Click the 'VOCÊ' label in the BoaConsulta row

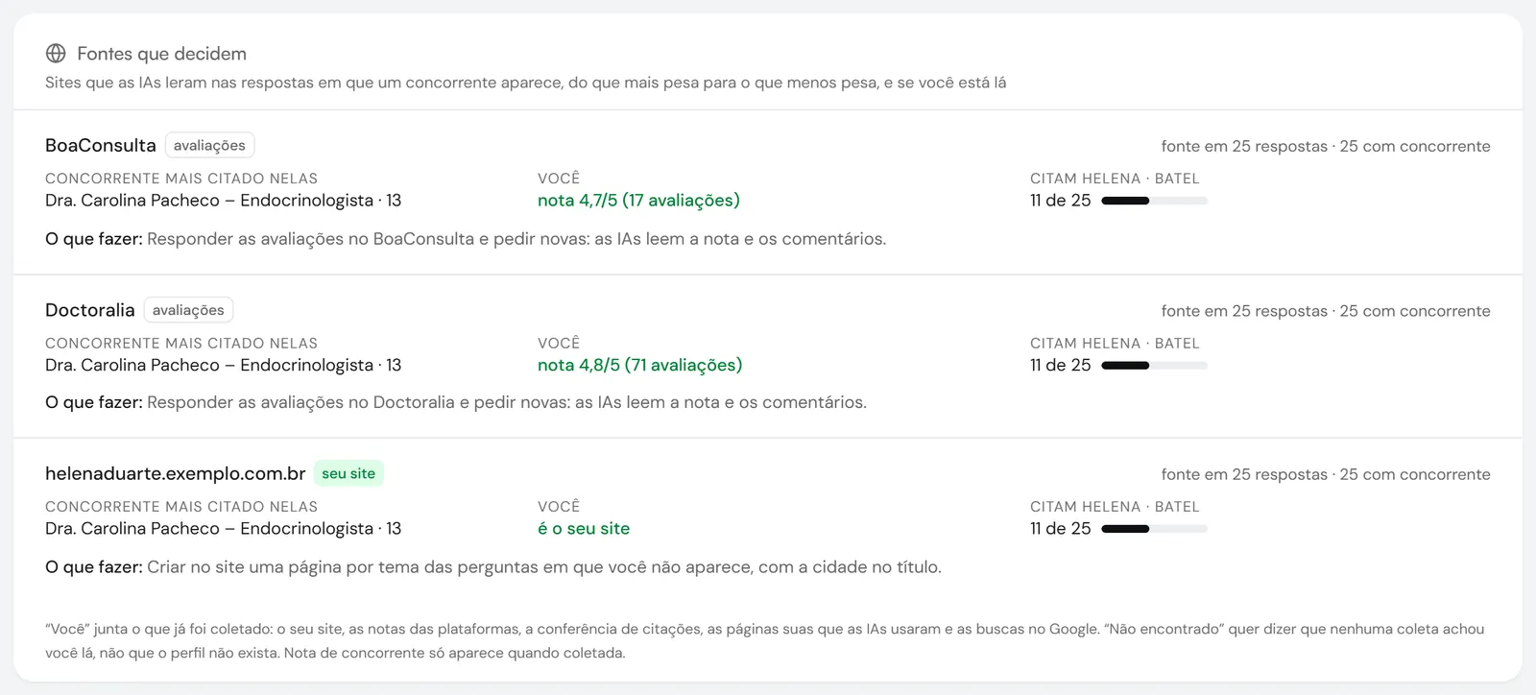(x=559, y=179)
